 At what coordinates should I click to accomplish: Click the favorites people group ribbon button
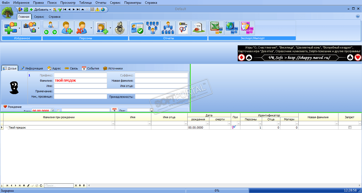coord(29,28)
